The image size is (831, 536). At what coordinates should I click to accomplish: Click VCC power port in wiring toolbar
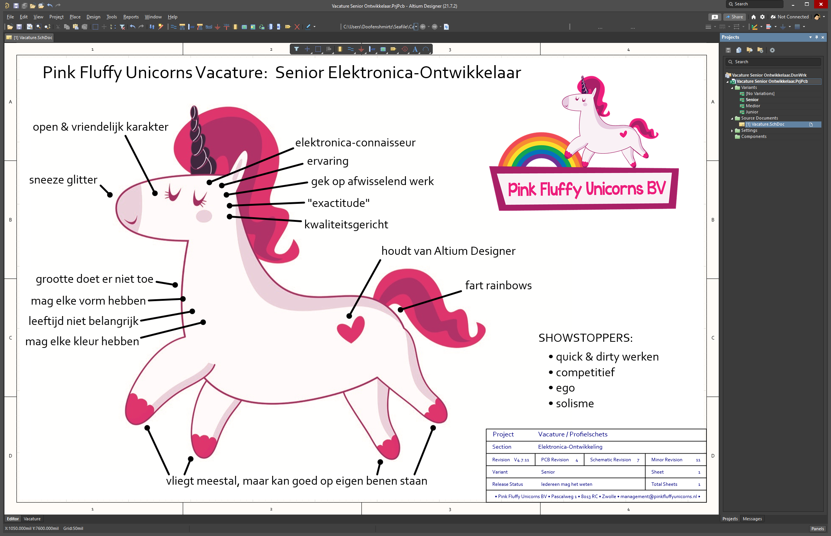click(226, 27)
